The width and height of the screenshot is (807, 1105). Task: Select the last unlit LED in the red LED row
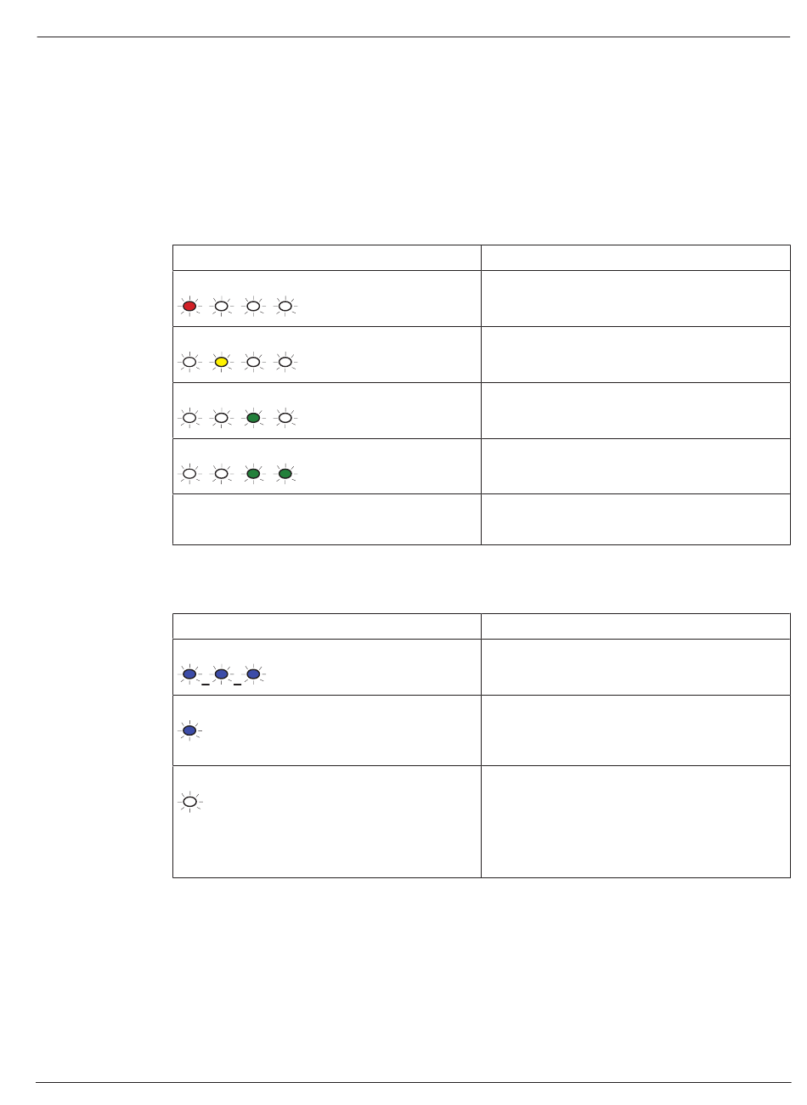pyautogui.click(x=285, y=306)
